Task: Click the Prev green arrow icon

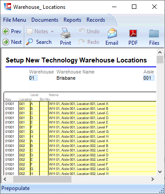Action: point(6,31)
